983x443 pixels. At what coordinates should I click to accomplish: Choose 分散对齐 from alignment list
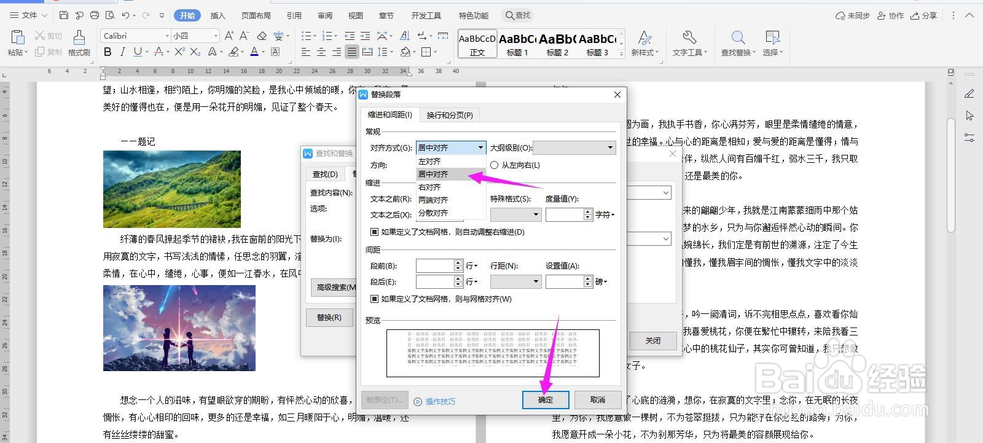point(451,213)
